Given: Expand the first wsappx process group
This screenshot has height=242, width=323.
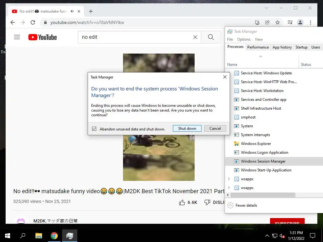Looking at the screenshot, I should coord(229,179).
